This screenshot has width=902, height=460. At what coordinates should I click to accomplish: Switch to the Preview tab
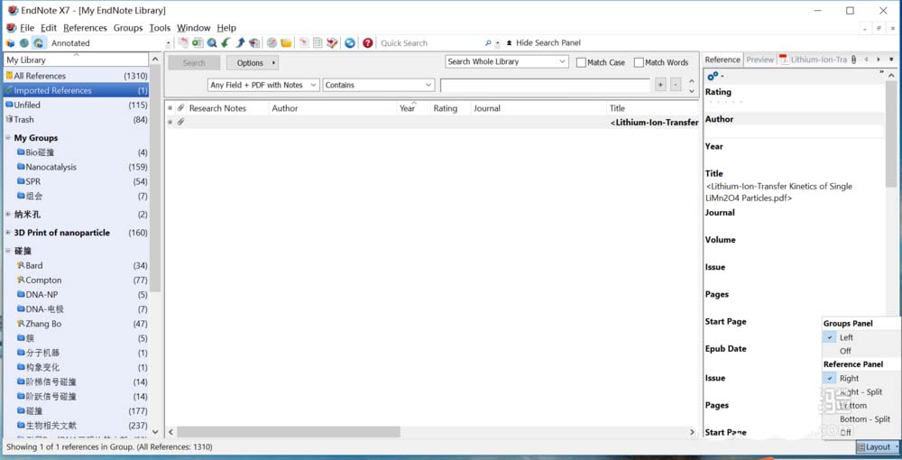[x=759, y=60]
